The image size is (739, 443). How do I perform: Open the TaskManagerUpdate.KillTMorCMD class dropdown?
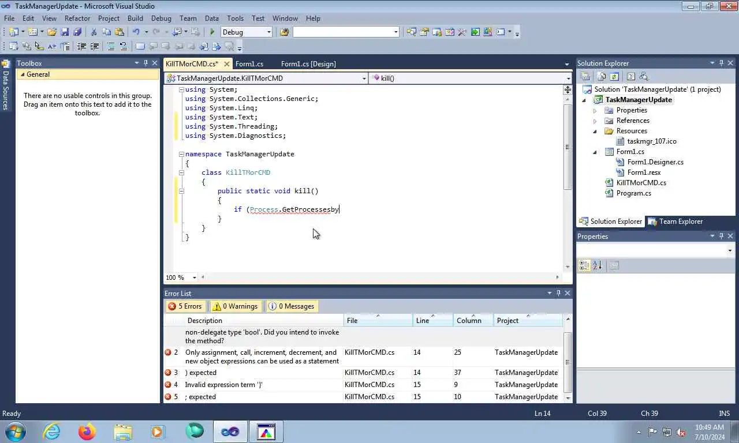point(364,78)
